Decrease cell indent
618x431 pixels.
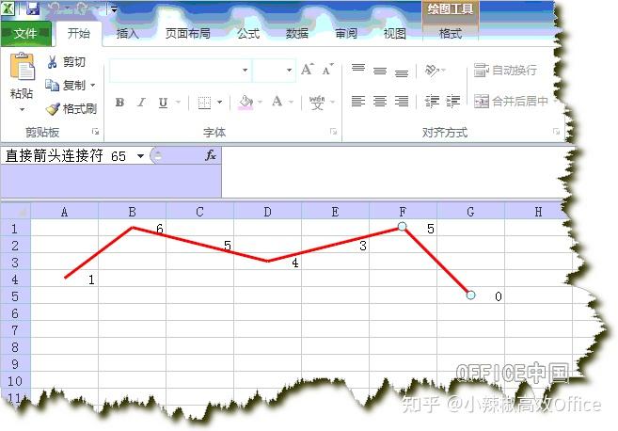coord(432,102)
